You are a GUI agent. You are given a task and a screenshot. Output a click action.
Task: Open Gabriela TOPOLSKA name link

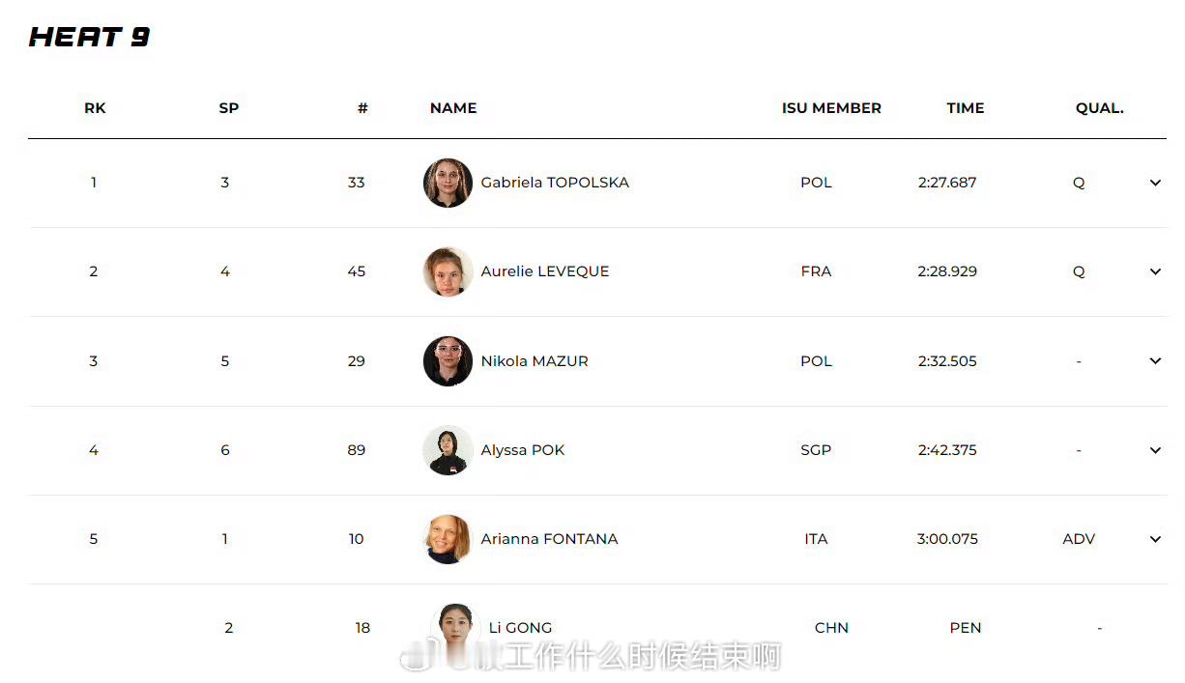[x=555, y=183]
